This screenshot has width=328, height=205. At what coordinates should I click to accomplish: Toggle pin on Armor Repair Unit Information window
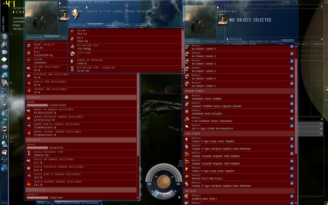(175, 2)
